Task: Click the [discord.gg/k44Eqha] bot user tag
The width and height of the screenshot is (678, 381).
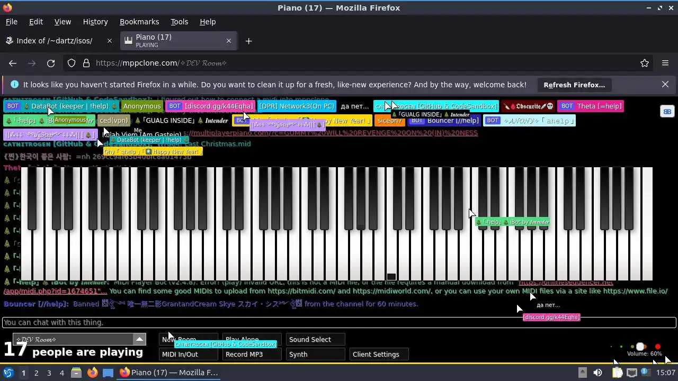Action: tap(210, 106)
